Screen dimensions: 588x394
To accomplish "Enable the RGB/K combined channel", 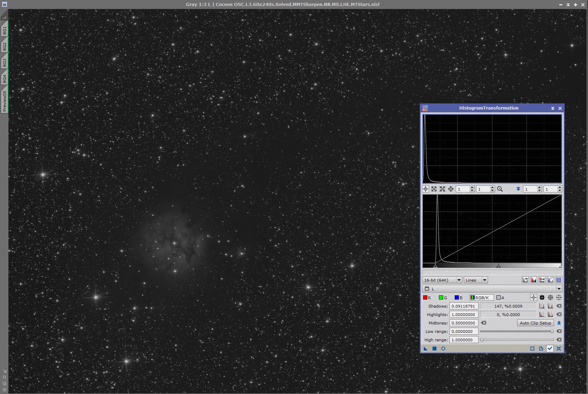I will click(481, 298).
